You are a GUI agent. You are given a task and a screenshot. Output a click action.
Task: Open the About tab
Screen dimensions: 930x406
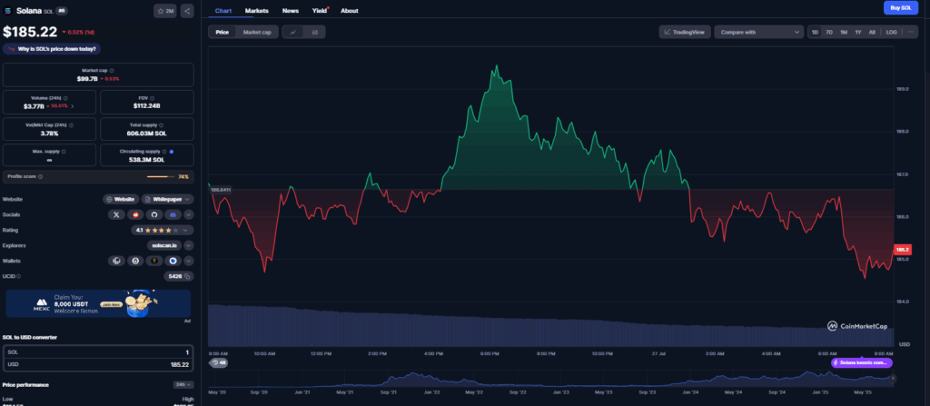click(x=350, y=11)
